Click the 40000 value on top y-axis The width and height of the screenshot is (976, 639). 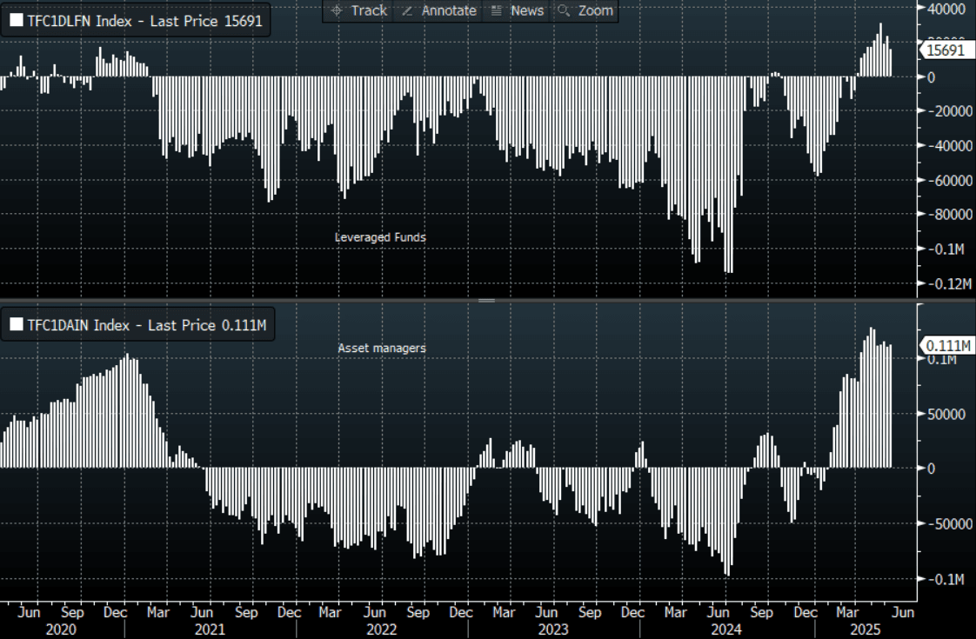point(945,9)
